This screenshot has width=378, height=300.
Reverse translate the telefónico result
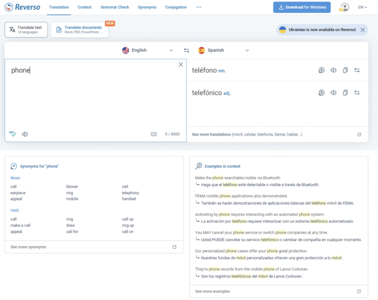click(x=357, y=93)
